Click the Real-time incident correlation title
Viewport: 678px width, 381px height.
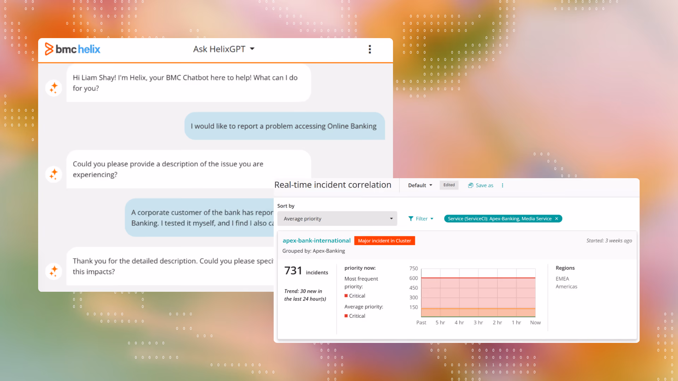click(x=333, y=185)
